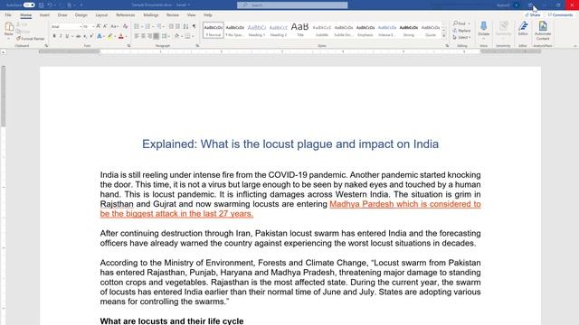Toggle Justify alignment
The height and width of the screenshot is (325, 579).
[x=157, y=36]
